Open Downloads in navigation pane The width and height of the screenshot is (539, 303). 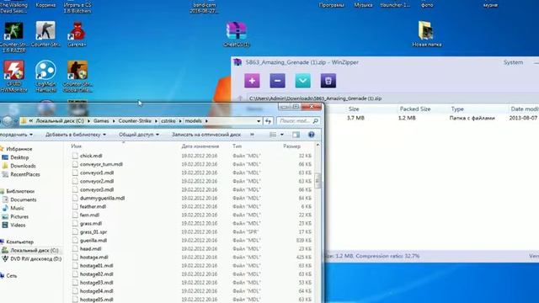23,166
